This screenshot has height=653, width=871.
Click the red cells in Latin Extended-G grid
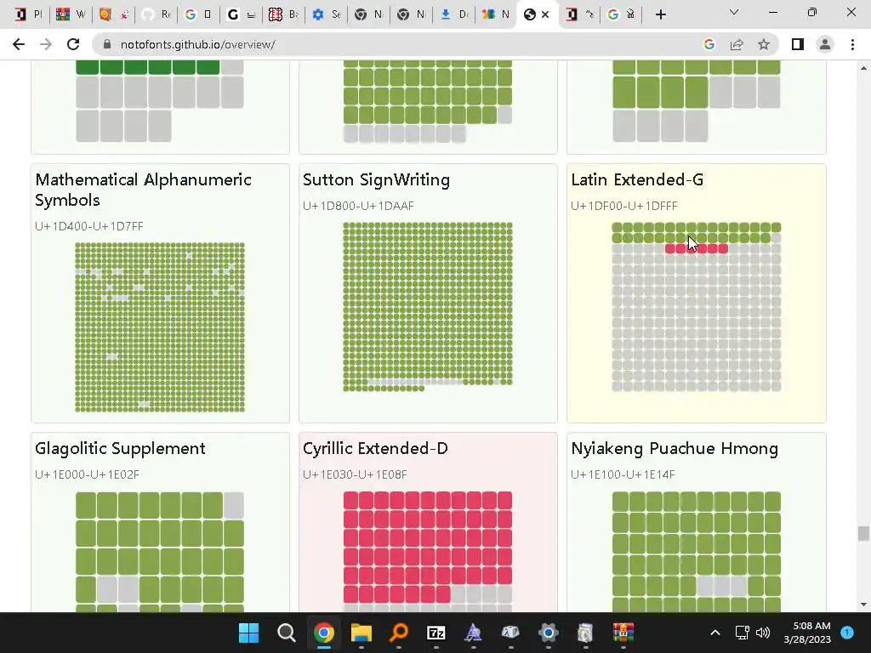pos(697,249)
